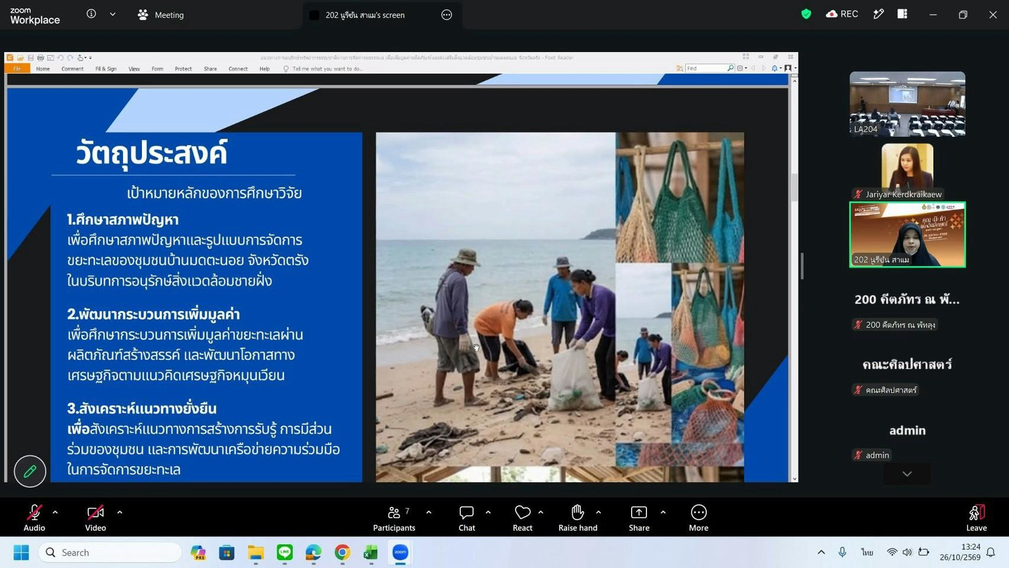The width and height of the screenshot is (1009, 568).
Task: Start Video camera
Action: click(x=95, y=518)
